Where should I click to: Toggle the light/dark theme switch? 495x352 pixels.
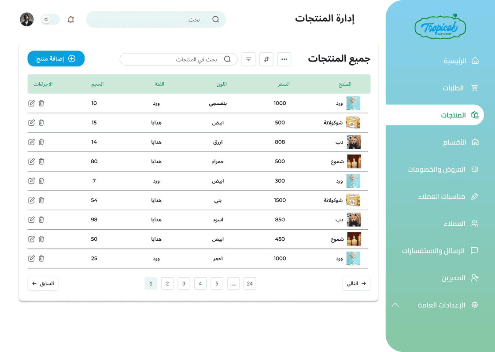pyautogui.click(x=50, y=19)
